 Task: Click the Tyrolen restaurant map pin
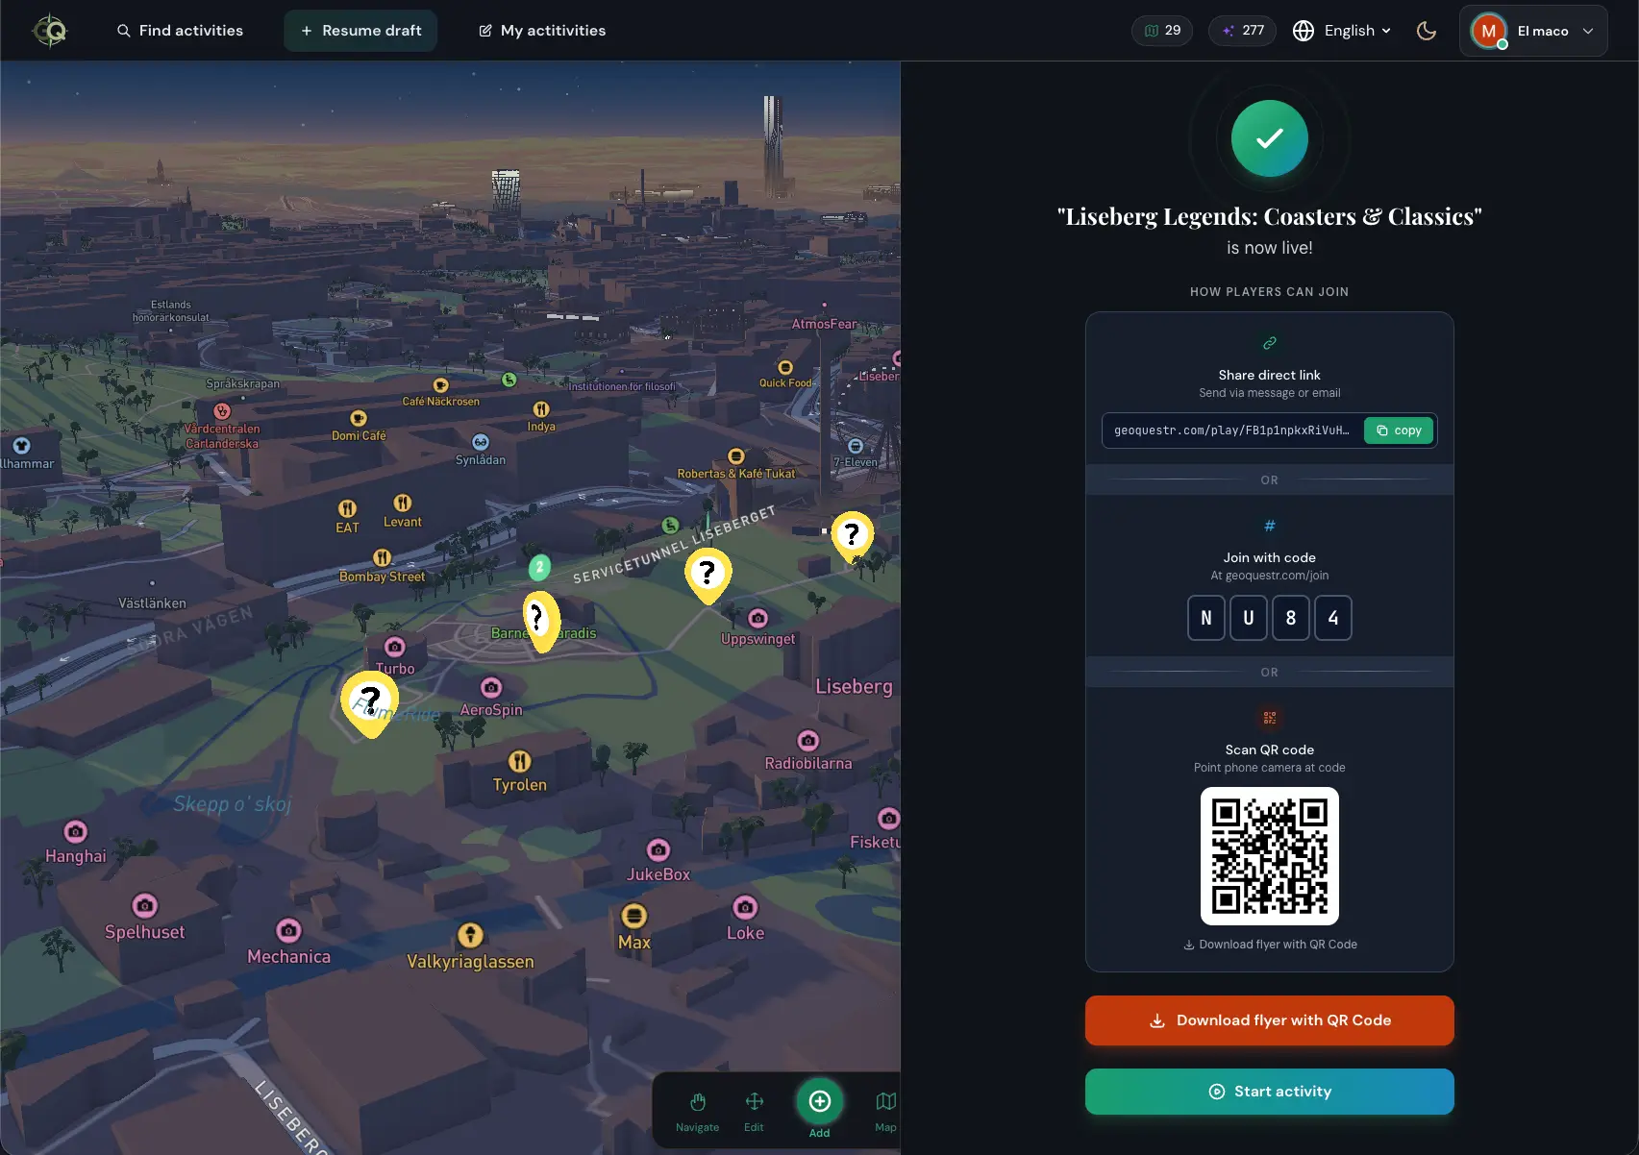pyautogui.click(x=519, y=762)
